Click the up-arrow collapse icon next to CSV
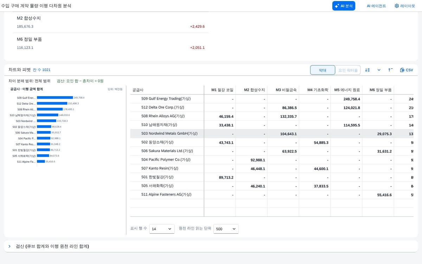 [390, 70]
